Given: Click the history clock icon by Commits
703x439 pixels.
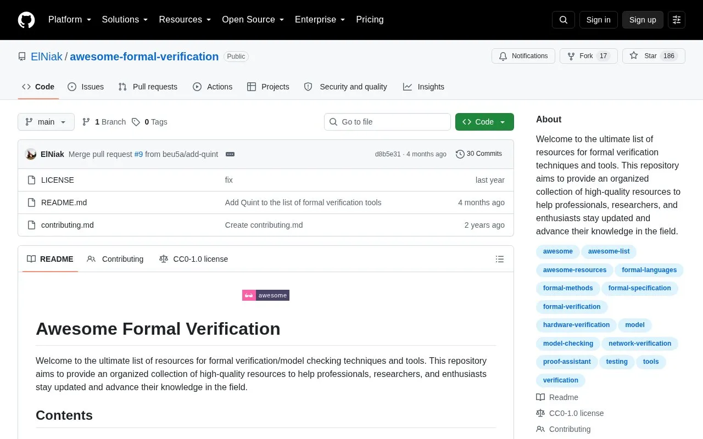Looking at the screenshot, I should (460, 154).
